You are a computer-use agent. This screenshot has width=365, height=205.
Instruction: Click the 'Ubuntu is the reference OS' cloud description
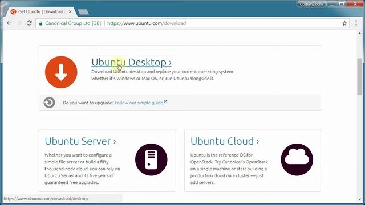click(229, 169)
